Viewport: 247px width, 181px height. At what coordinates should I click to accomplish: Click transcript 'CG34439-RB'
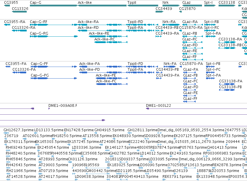pos(167,28)
